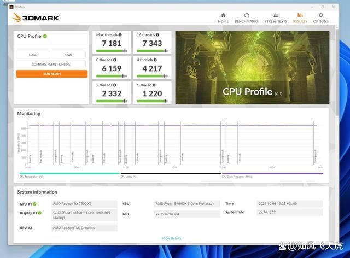Toggle the CPU Temperature legend line

(69, 173)
